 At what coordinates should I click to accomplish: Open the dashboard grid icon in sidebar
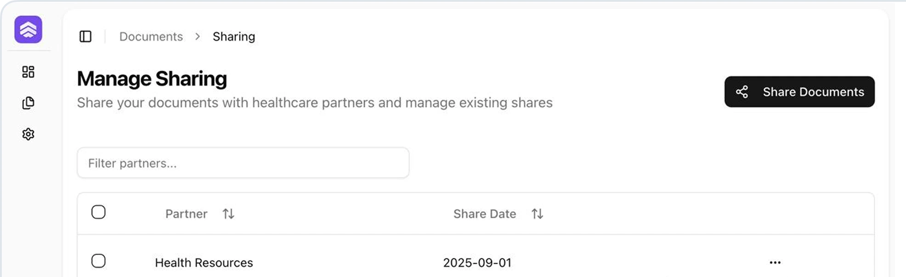click(28, 72)
